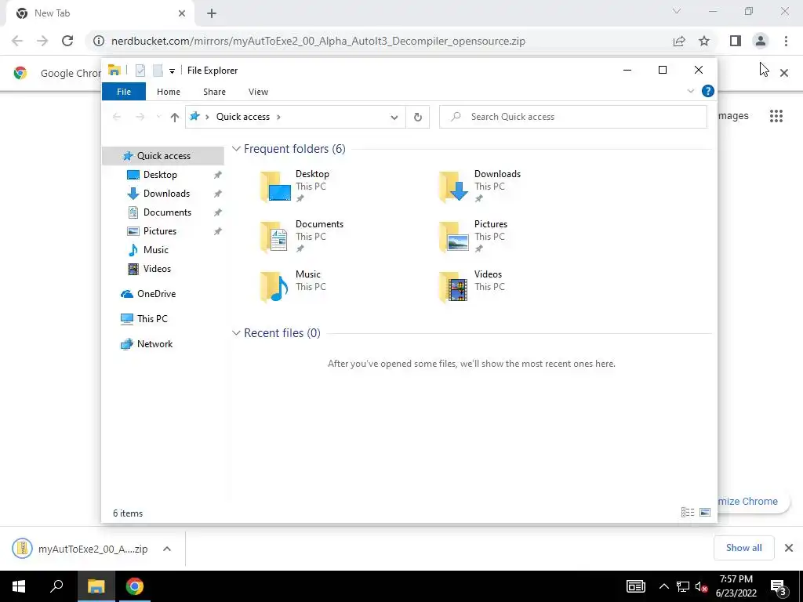Viewport: 803px width, 602px height.
Task: Click the New folder quick access toolbar icon
Action: pos(158,70)
